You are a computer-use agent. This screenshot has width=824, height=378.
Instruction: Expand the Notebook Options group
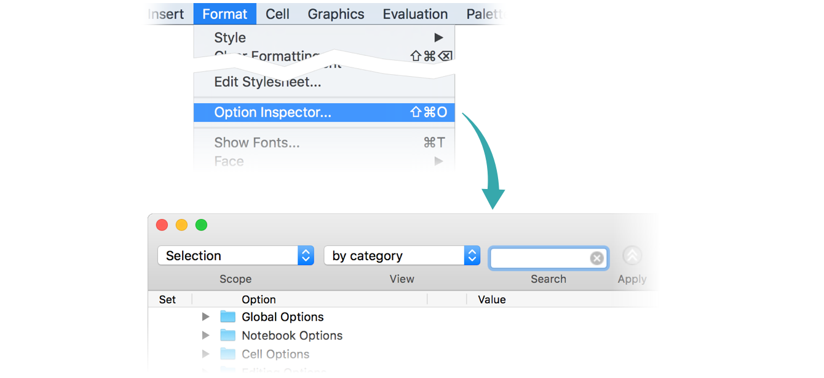pos(206,336)
